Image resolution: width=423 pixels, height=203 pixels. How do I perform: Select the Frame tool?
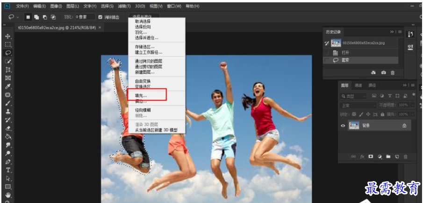(x=8, y=78)
